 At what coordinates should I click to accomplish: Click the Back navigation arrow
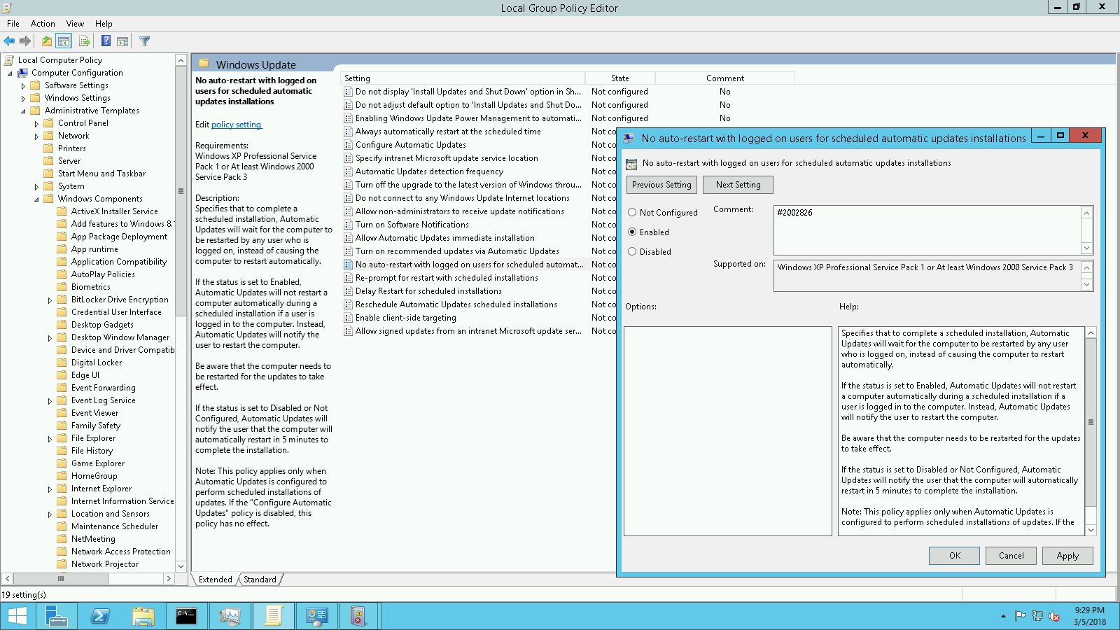(9, 41)
